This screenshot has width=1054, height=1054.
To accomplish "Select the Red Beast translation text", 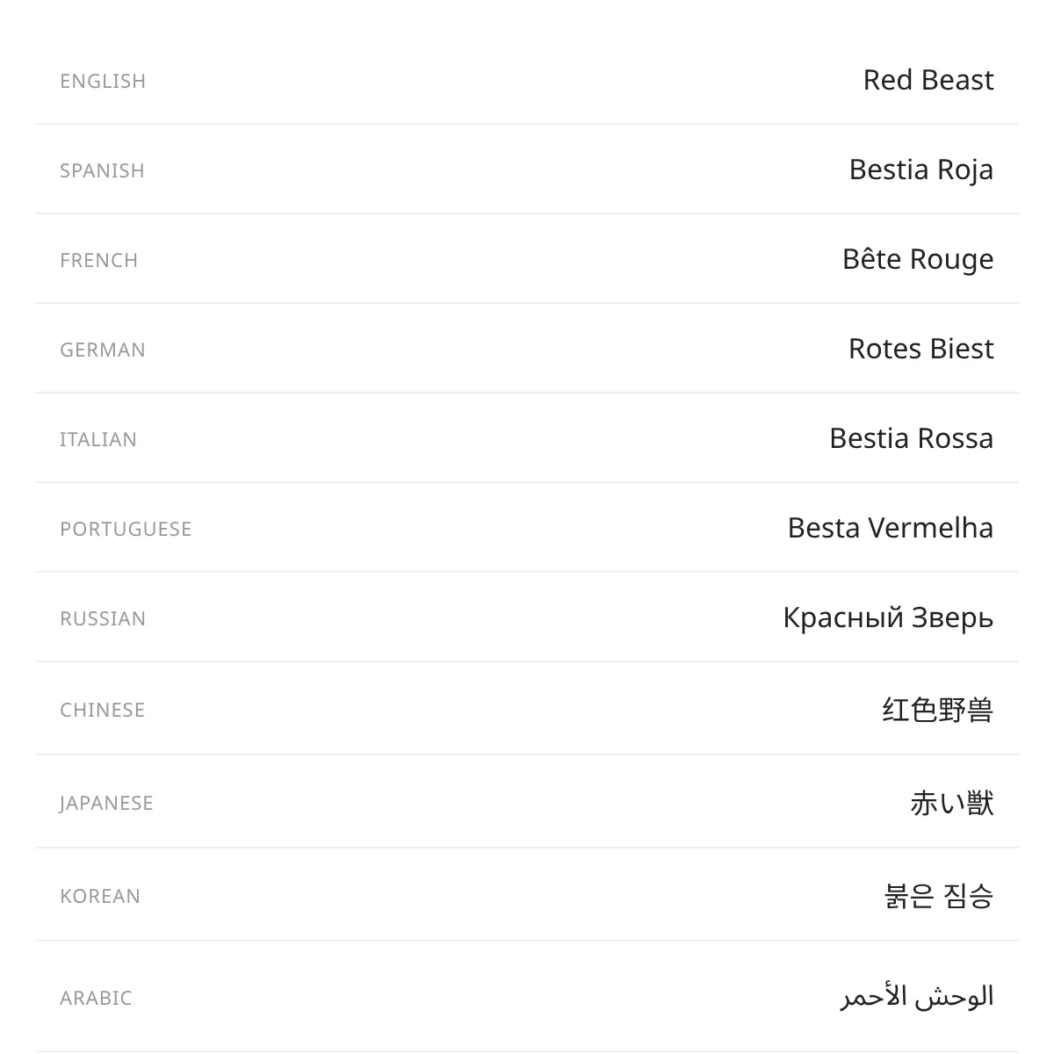I will coord(928,80).
